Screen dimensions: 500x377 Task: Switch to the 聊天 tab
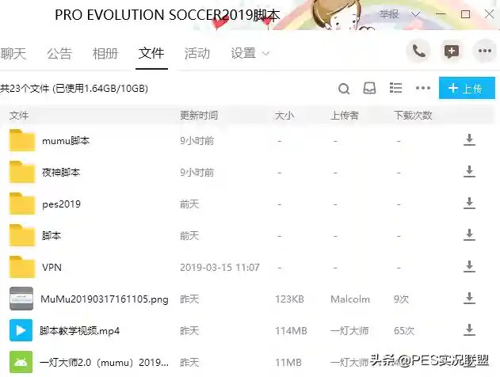click(13, 53)
